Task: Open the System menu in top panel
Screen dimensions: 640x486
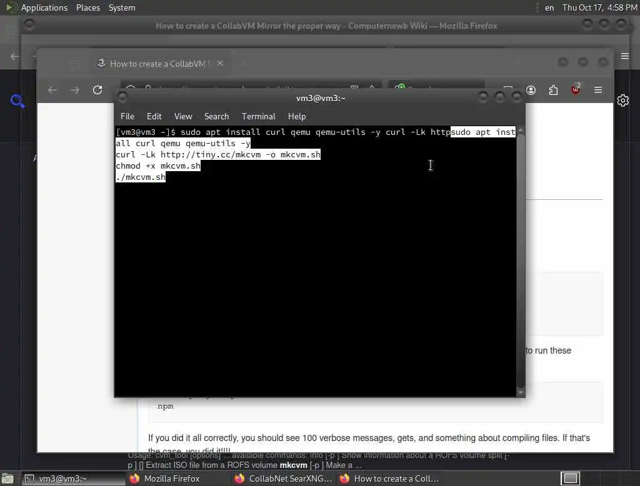Action: coord(122,7)
